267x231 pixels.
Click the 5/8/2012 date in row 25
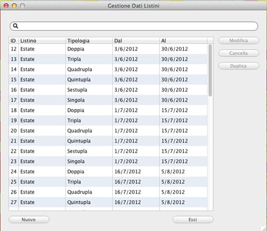point(173,182)
